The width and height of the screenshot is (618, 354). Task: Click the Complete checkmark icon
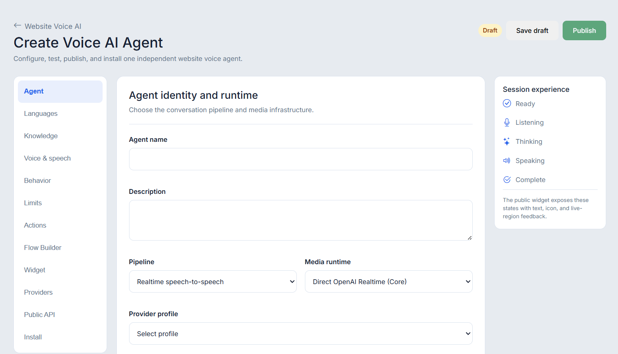[x=507, y=180]
